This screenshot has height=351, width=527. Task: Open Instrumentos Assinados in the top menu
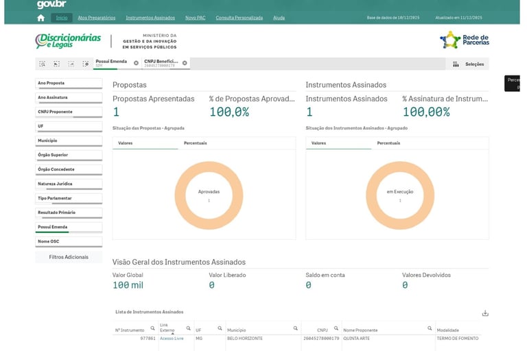click(150, 18)
